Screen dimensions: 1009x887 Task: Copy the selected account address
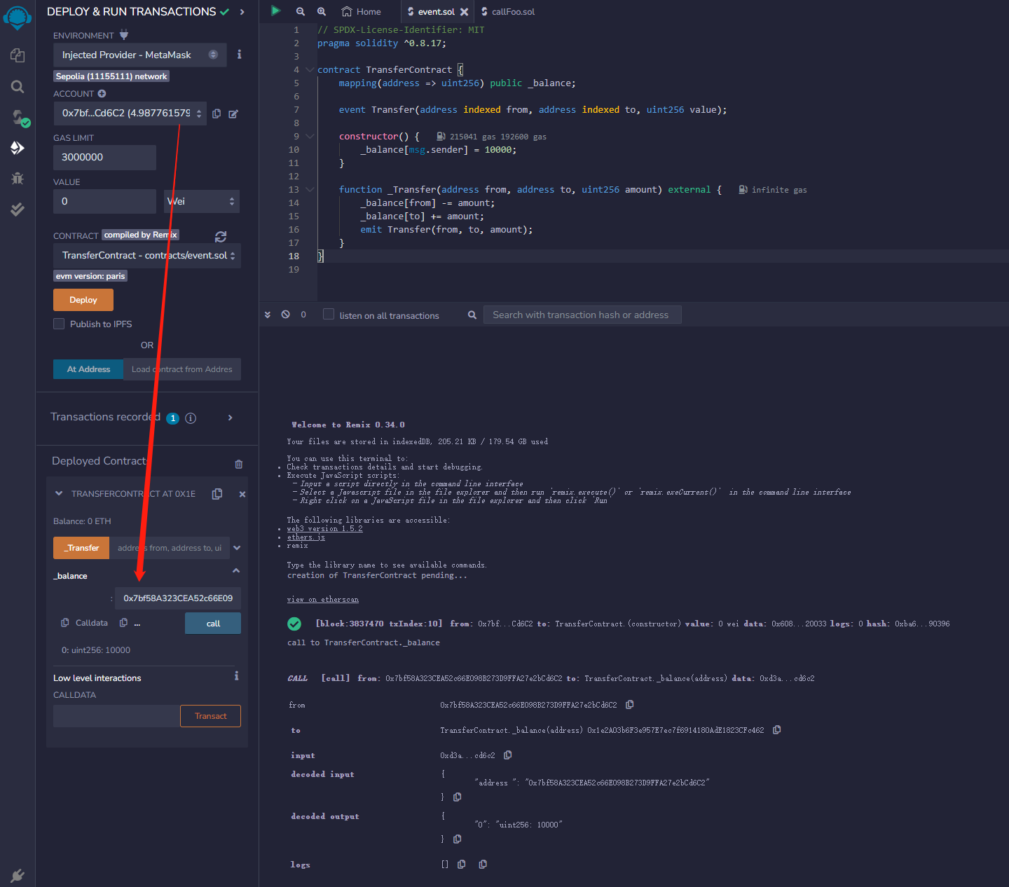pyautogui.click(x=217, y=114)
